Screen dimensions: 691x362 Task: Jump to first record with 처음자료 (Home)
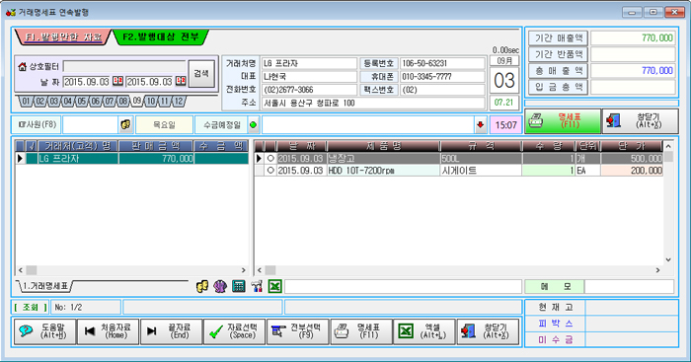(x=108, y=331)
